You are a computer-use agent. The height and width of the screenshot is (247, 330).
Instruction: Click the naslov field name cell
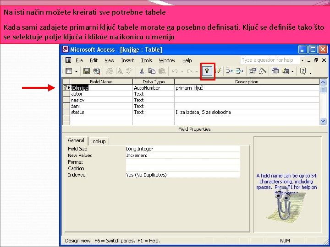101,100
